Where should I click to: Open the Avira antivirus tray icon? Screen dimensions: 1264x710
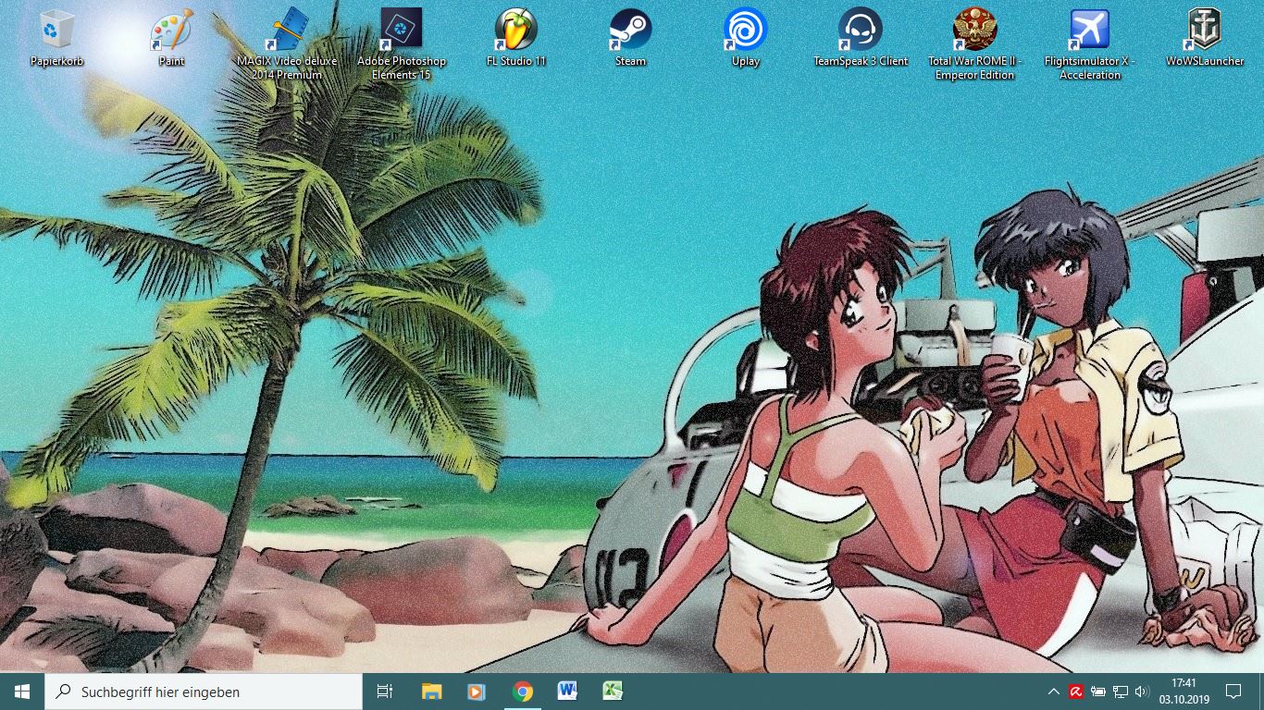click(1076, 692)
